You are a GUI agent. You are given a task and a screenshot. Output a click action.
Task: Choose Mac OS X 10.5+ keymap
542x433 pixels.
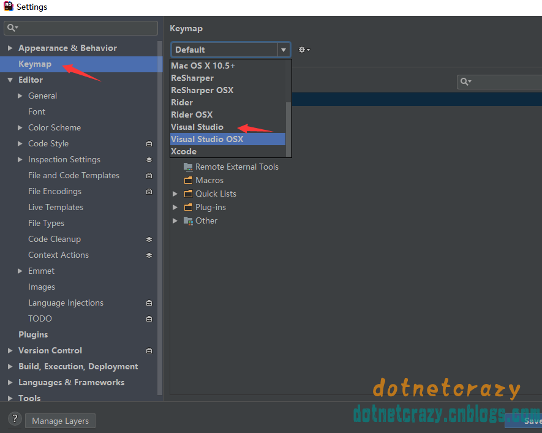click(228, 66)
